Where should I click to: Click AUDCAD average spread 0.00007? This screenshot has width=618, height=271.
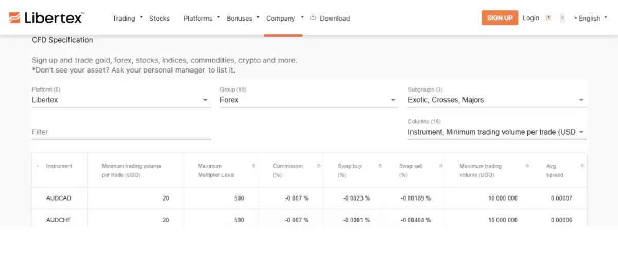(561, 198)
